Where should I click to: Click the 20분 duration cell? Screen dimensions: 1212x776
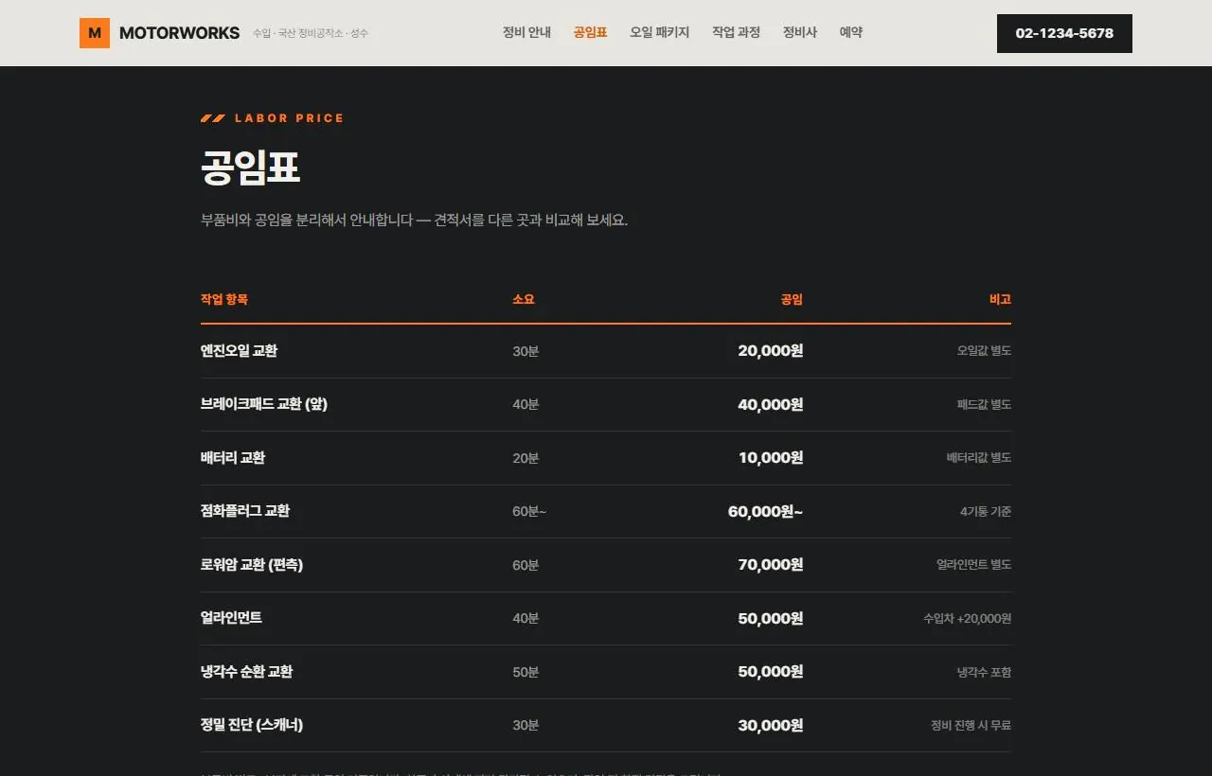point(526,458)
